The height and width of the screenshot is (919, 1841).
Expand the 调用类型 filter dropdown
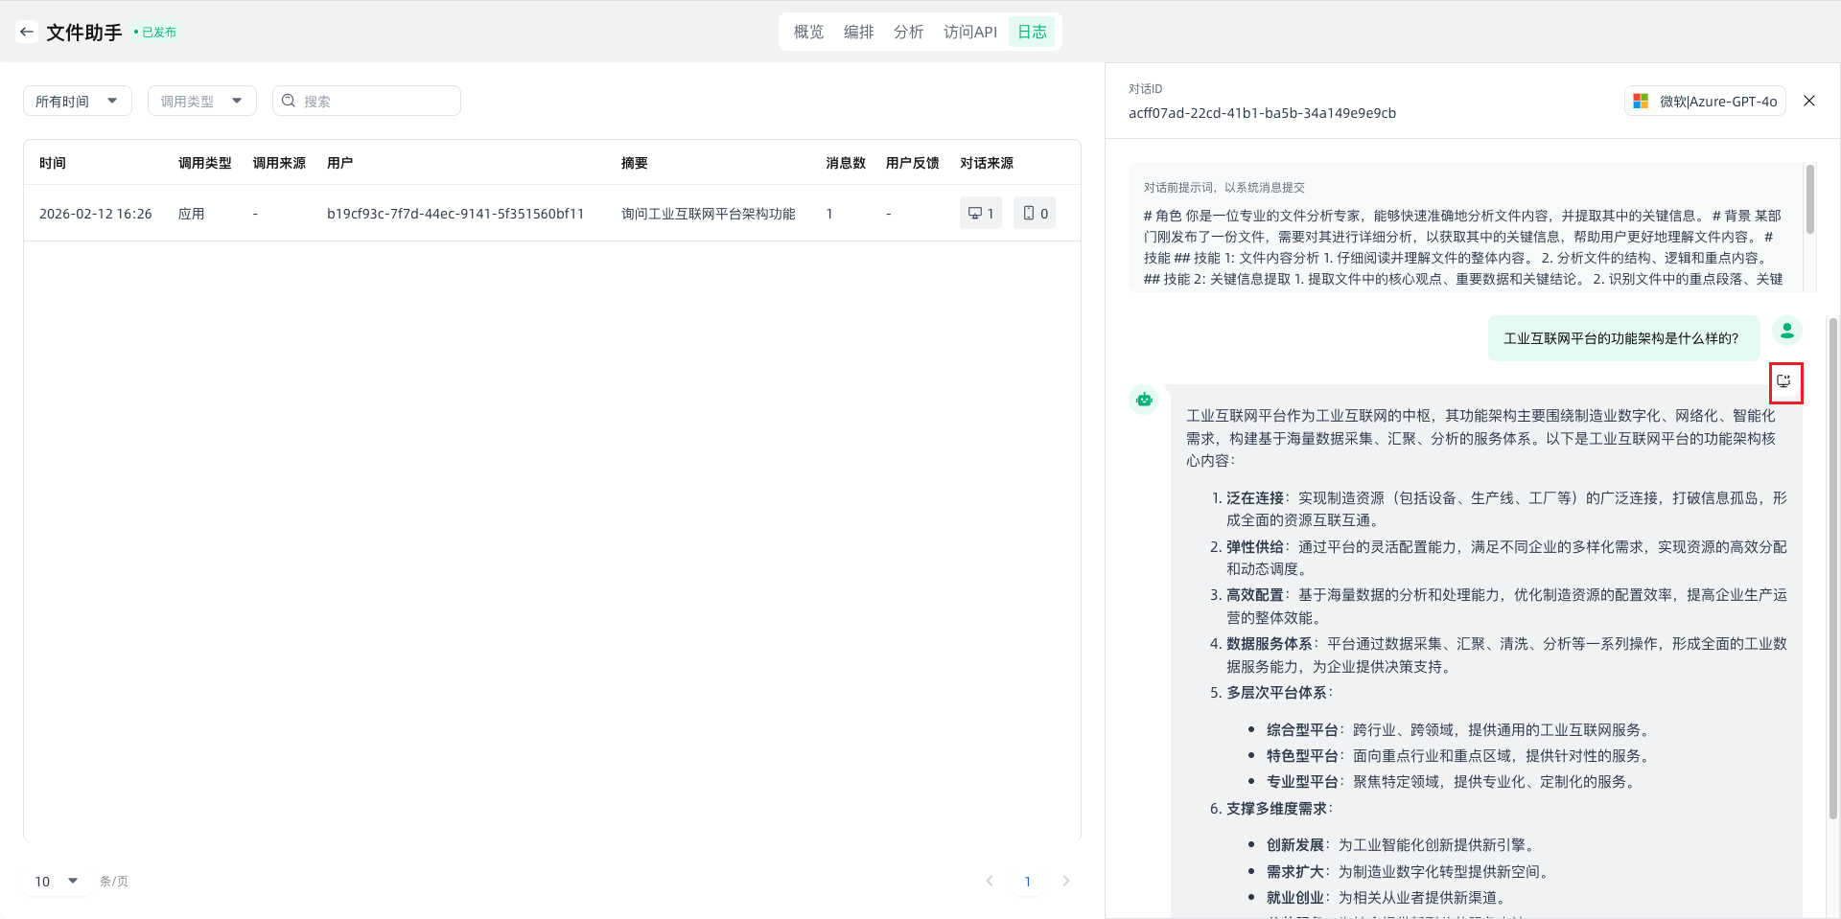pyautogui.click(x=201, y=101)
